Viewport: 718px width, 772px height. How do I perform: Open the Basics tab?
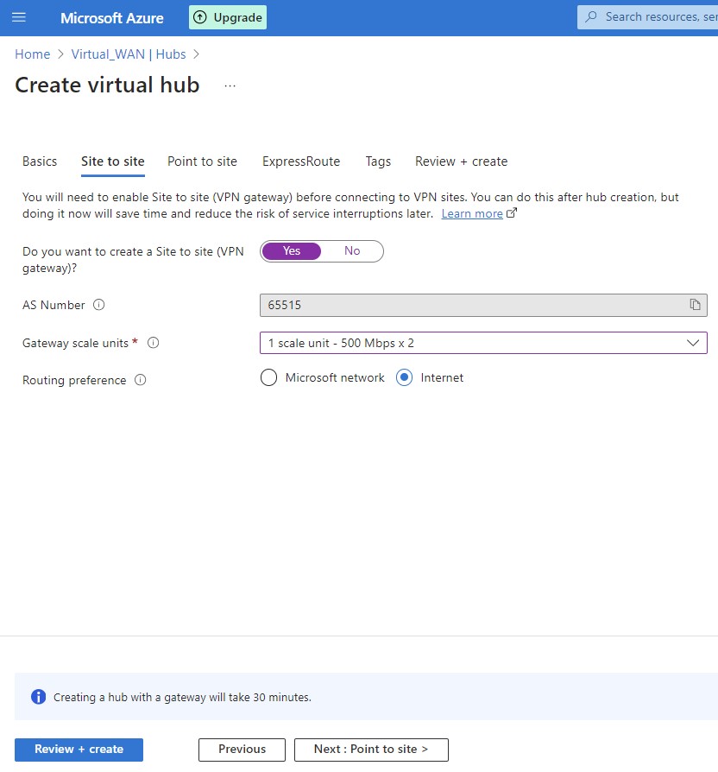tap(40, 161)
